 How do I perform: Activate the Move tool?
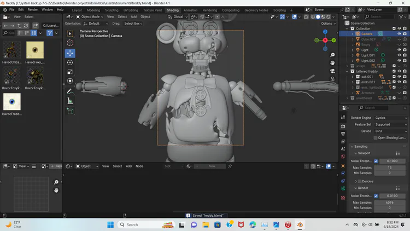[x=70, y=53]
